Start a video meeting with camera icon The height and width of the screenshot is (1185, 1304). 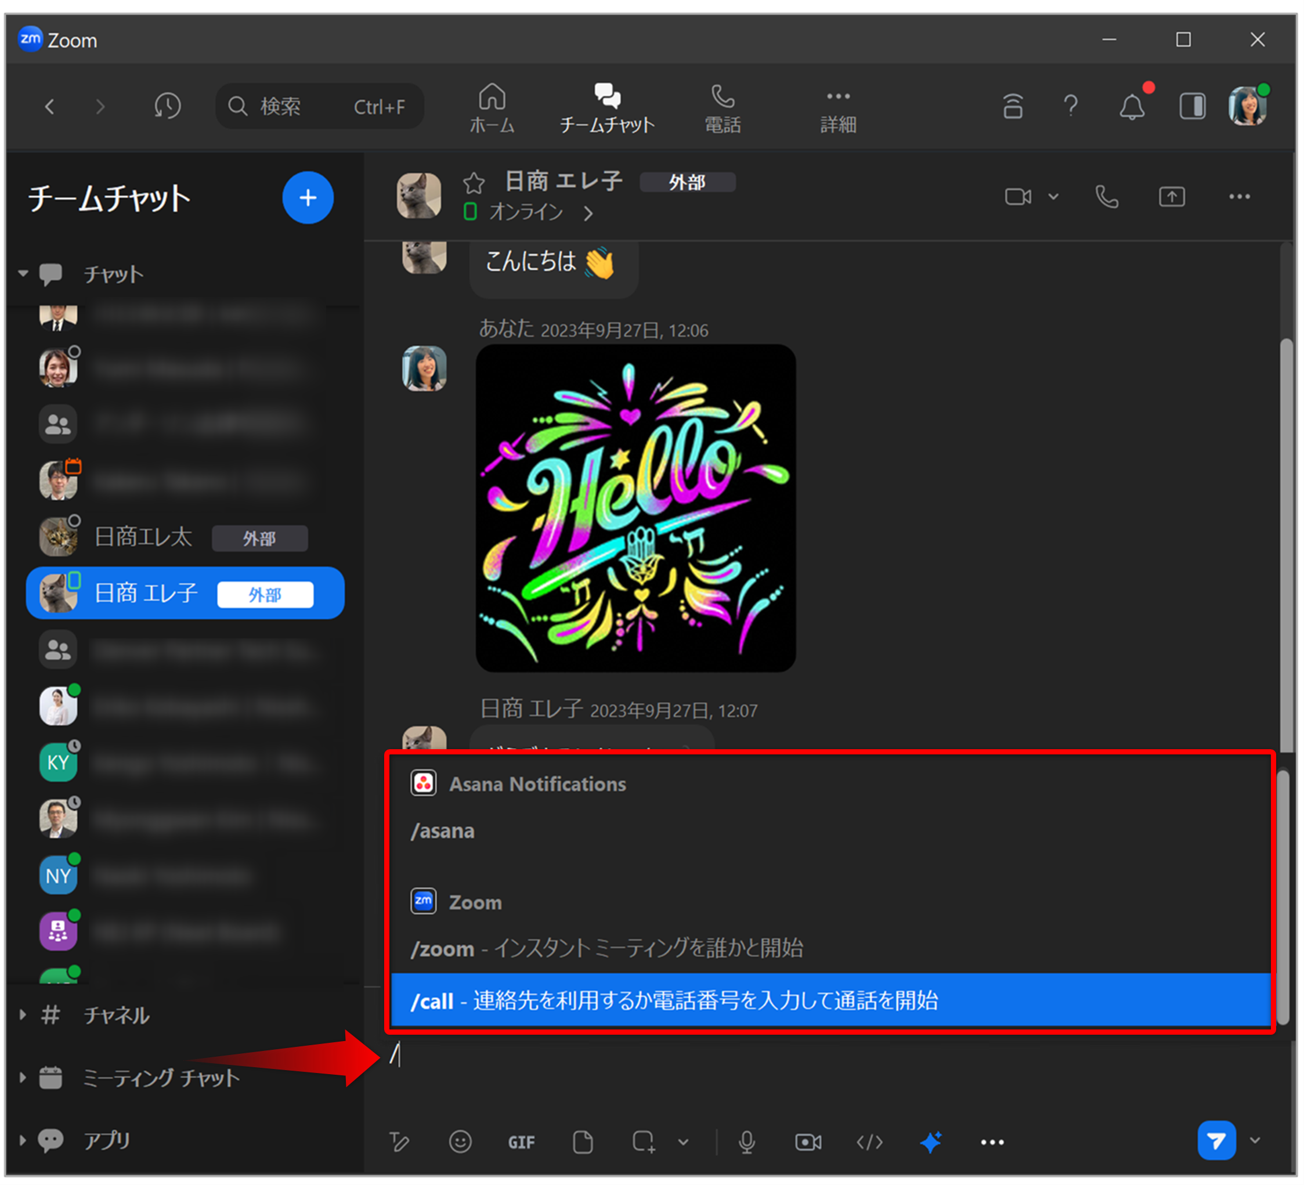click(x=1017, y=197)
